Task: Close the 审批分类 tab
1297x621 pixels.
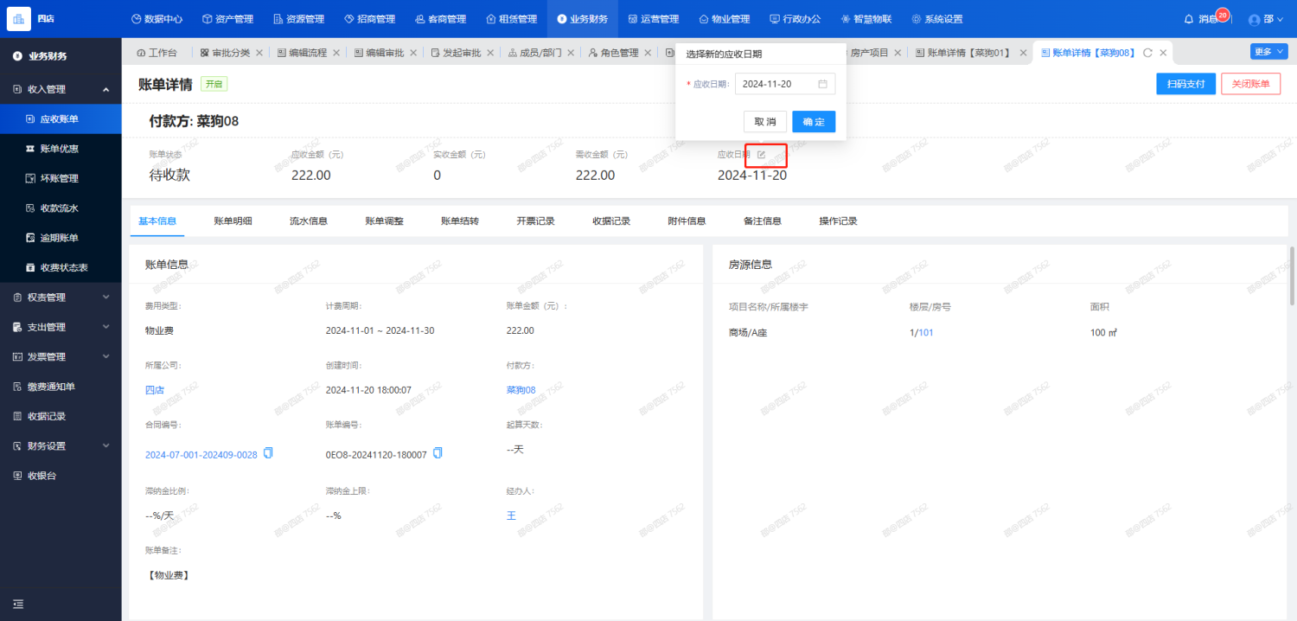Action: (x=259, y=53)
